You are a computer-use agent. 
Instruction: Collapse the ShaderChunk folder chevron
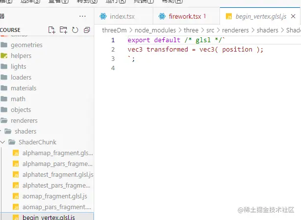pos(2,142)
